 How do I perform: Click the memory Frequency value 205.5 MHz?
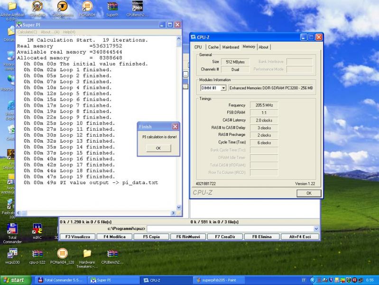264,105
